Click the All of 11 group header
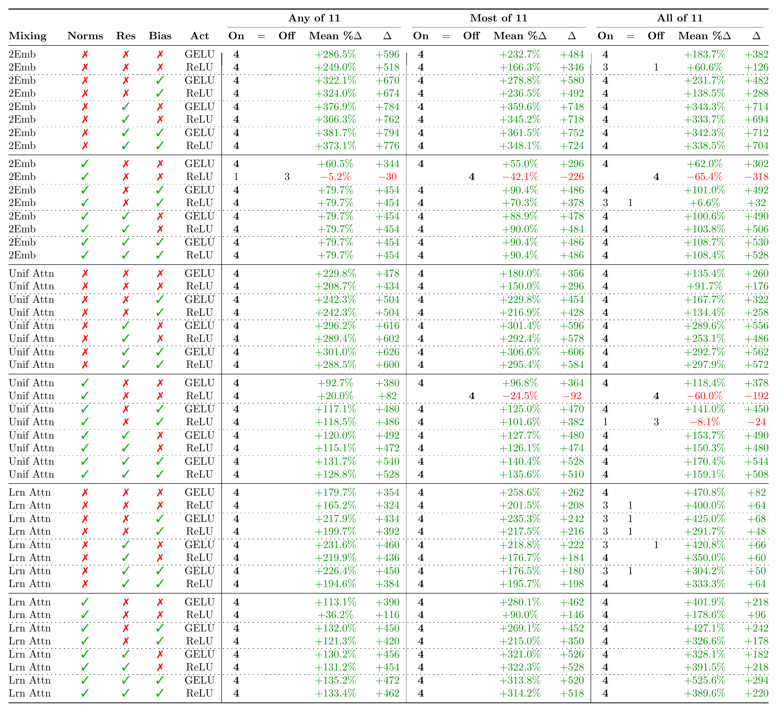This screenshot has height=712, width=781. [680, 18]
